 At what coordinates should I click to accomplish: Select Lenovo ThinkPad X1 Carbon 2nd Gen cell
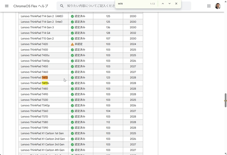point(44,139)
